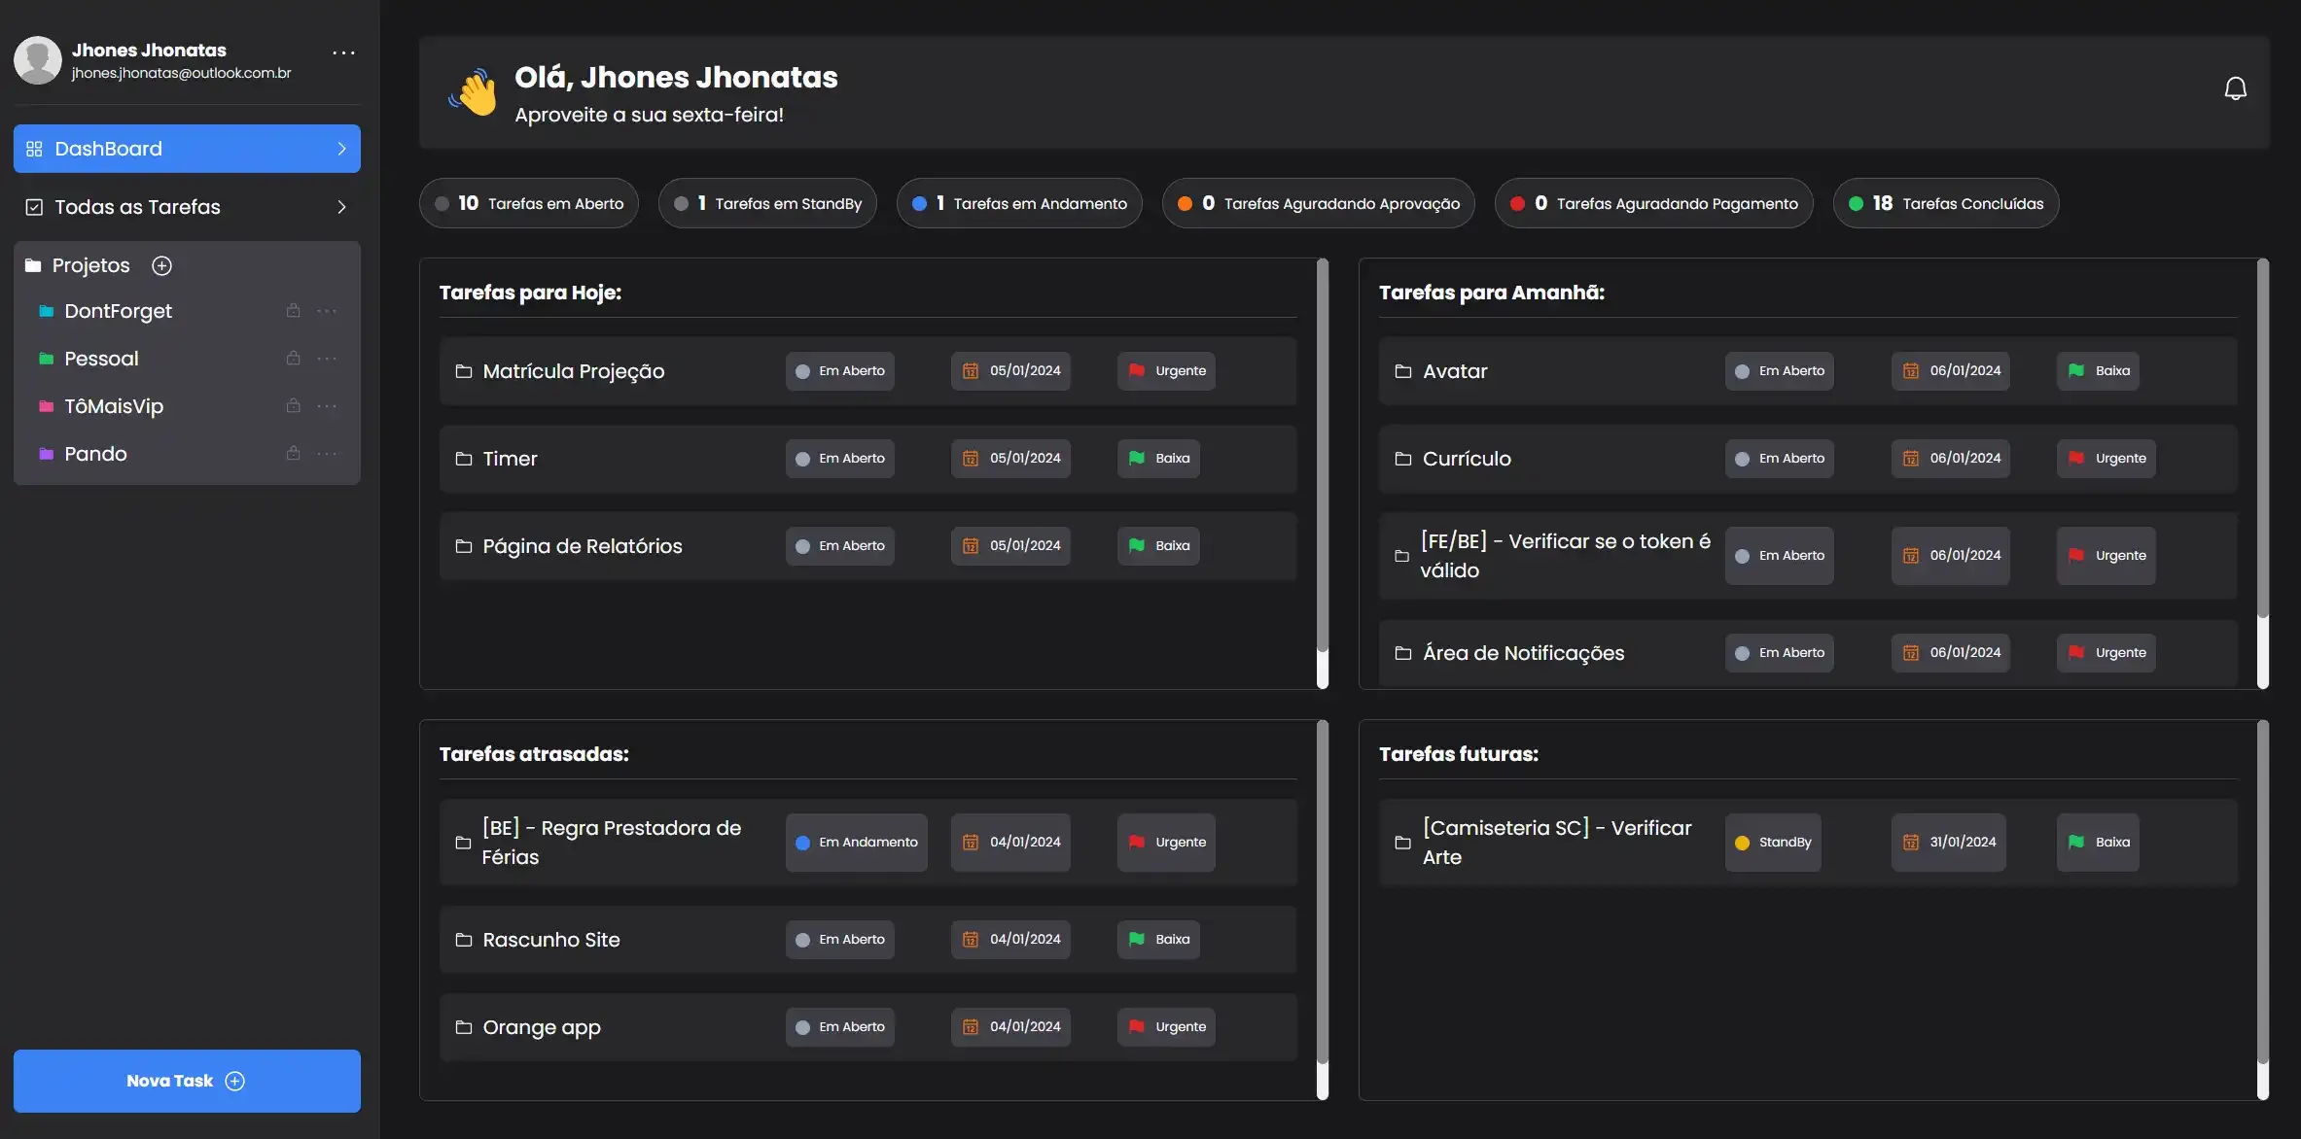This screenshot has height=1139, width=2301.
Task: Open the notifications bell icon
Action: click(2235, 88)
